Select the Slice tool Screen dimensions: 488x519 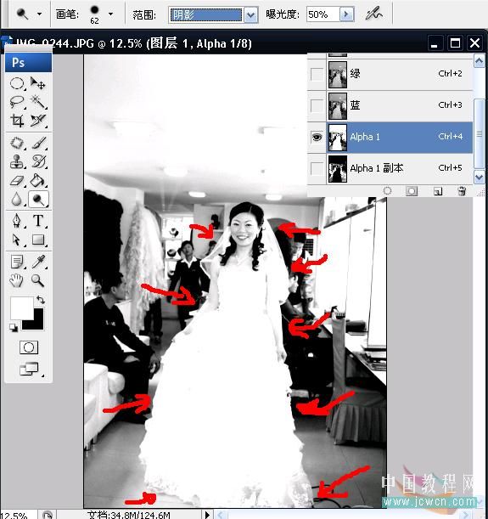[x=37, y=121]
